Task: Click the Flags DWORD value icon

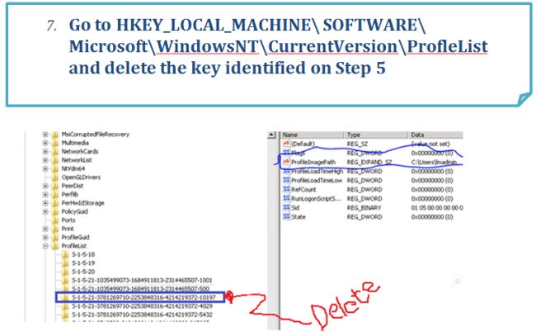Action: pos(286,153)
